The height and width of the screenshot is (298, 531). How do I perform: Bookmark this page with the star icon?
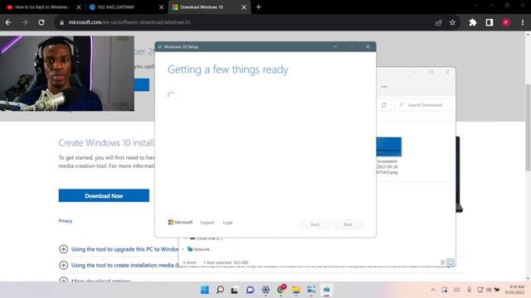[x=452, y=22]
